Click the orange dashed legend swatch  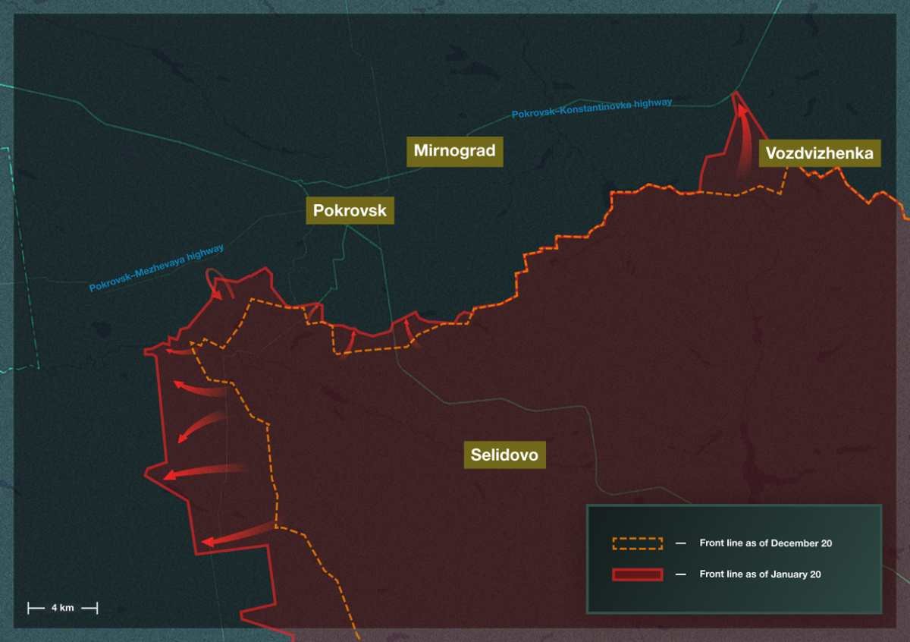(x=637, y=543)
